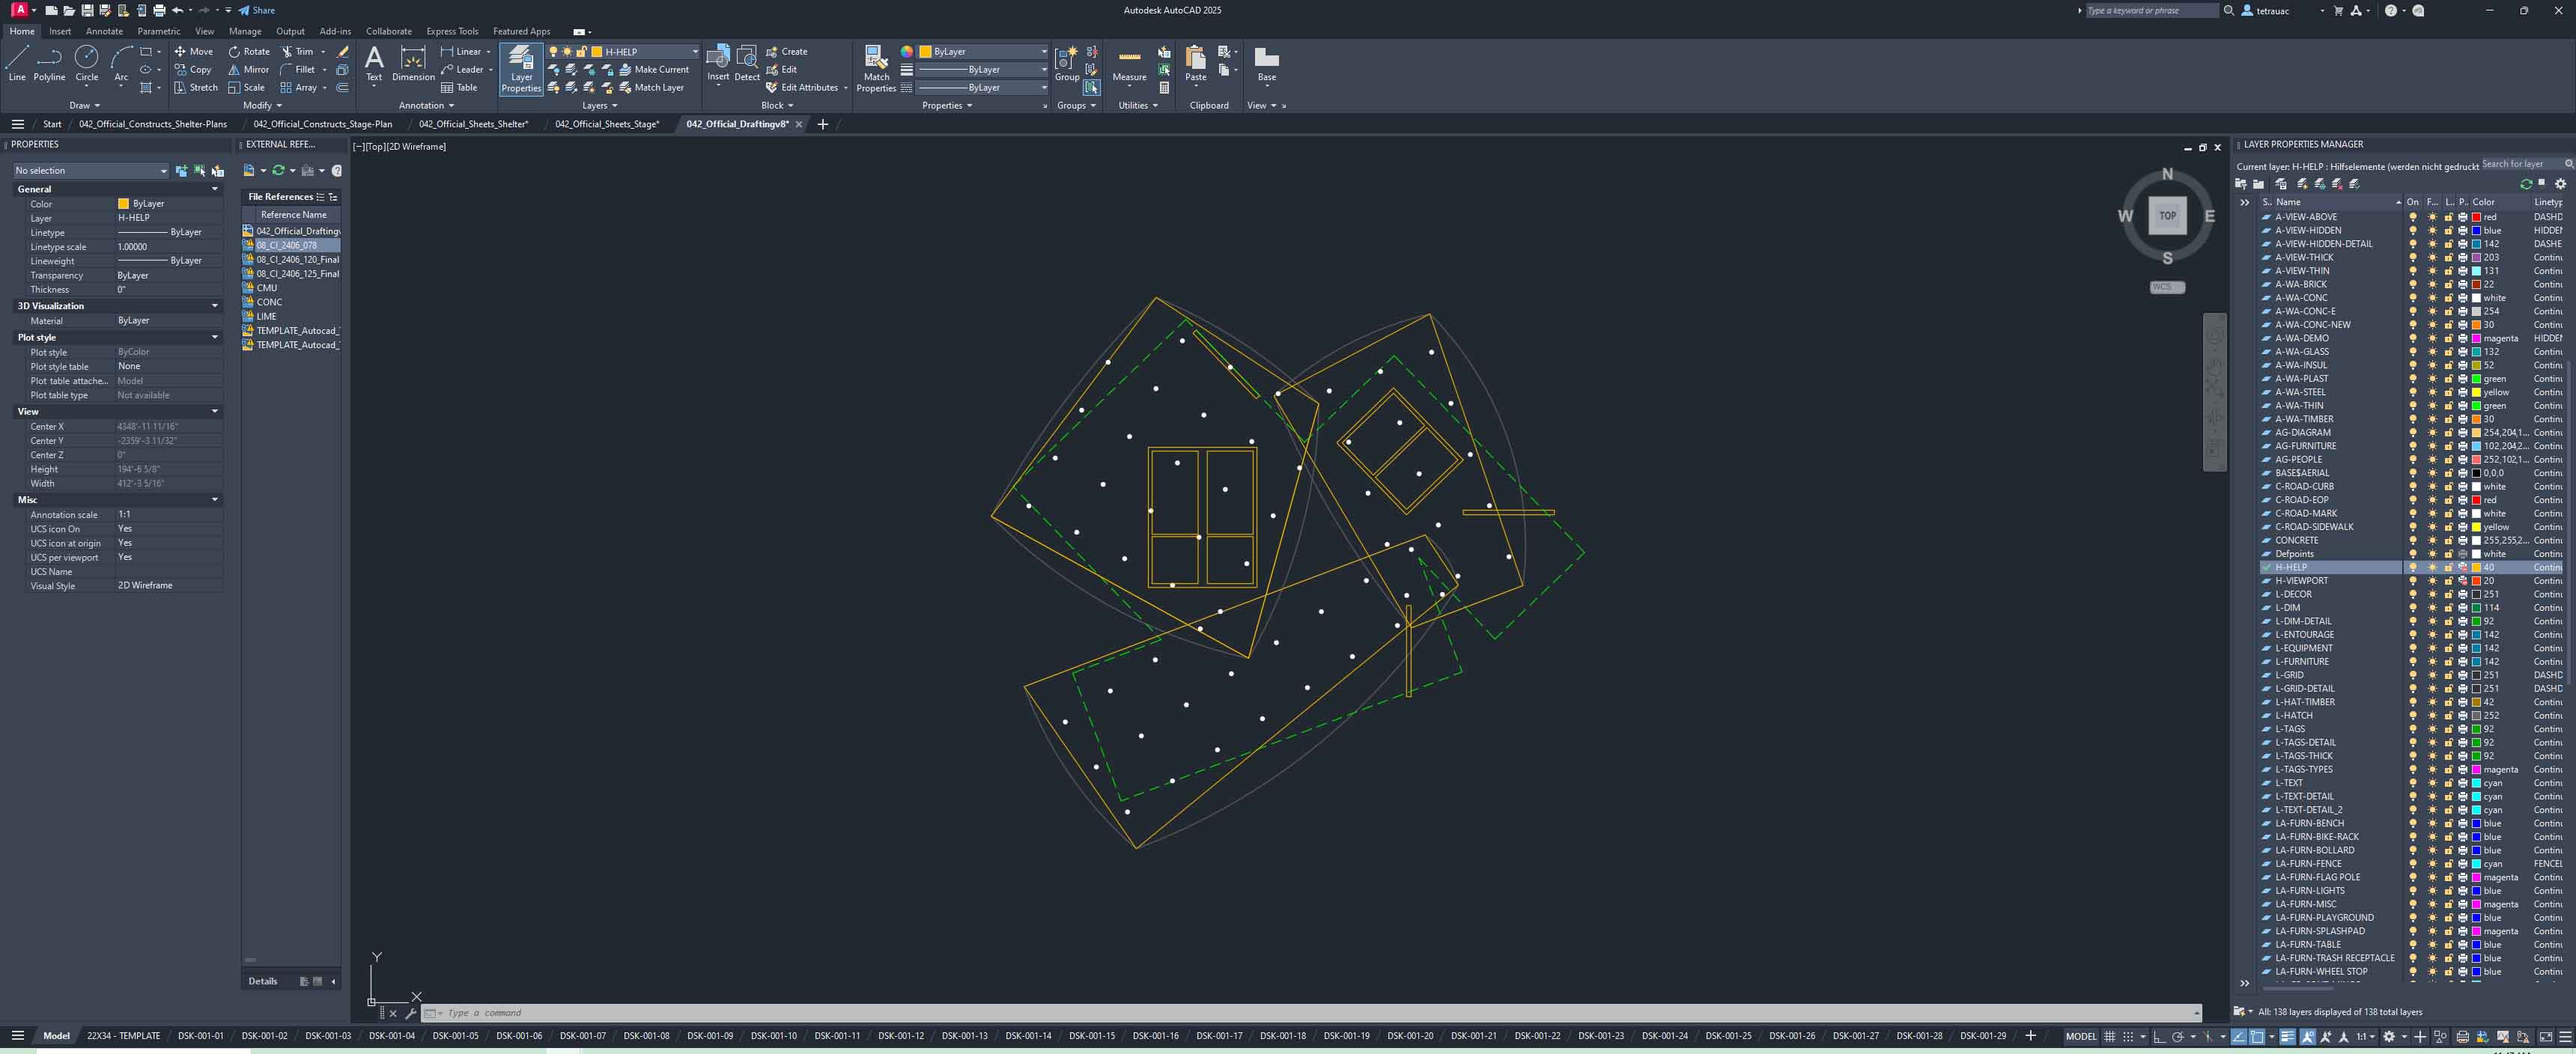Collapse the General properties section
The width and height of the screenshot is (2576, 1054).
[214, 189]
